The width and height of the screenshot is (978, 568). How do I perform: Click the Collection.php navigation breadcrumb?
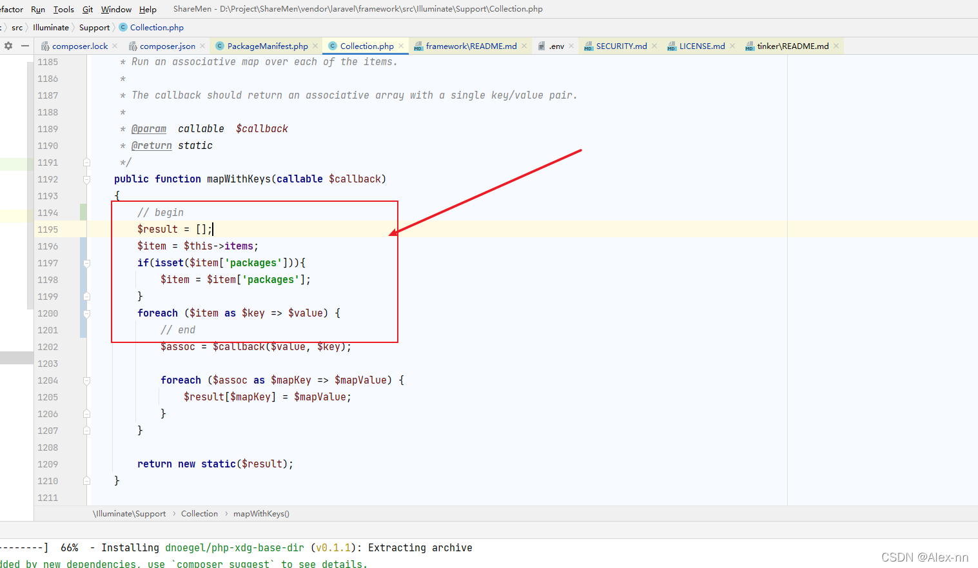pos(157,27)
